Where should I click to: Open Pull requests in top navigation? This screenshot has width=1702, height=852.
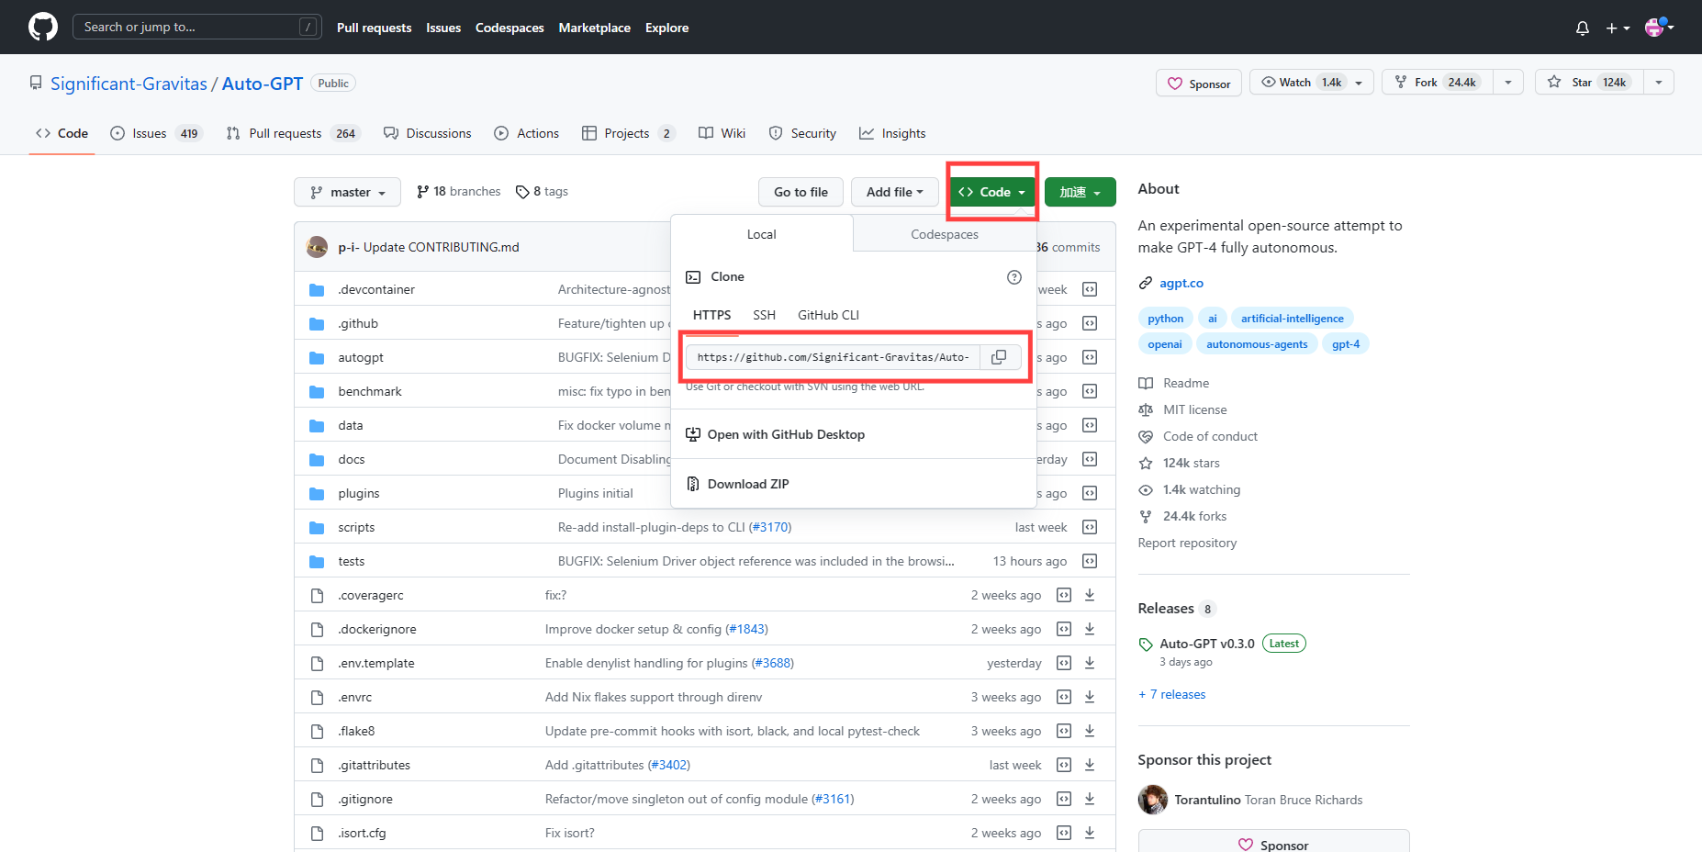click(x=374, y=28)
